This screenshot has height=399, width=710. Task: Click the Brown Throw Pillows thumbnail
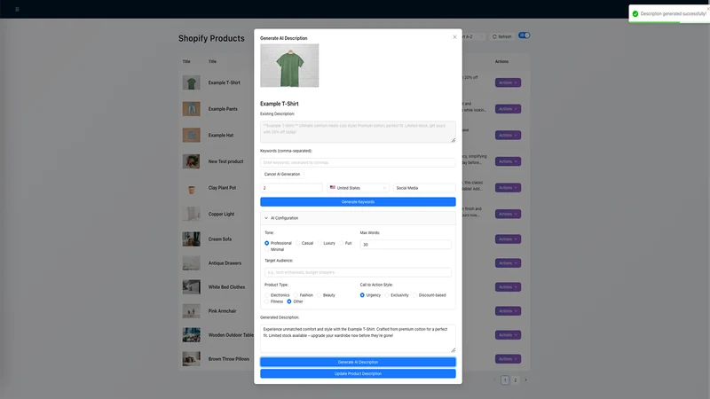[x=191, y=359]
